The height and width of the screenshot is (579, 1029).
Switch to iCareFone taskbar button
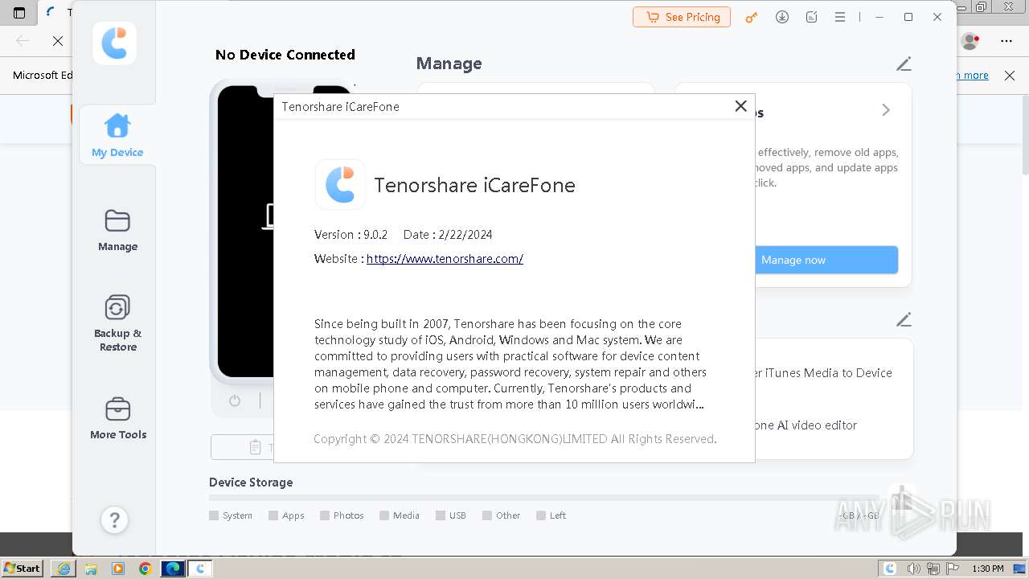[200, 569]
